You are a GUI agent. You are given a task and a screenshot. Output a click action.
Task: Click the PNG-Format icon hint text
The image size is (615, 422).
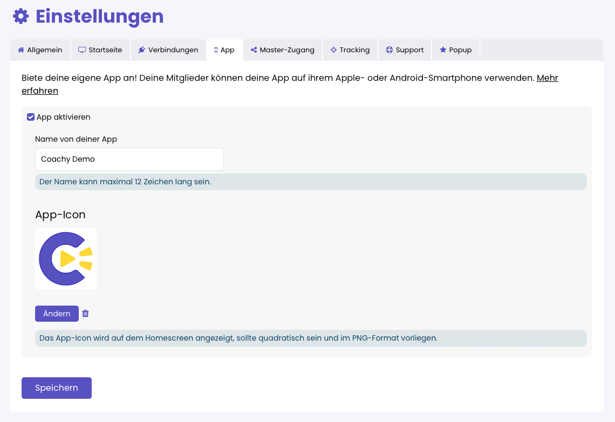pos(238,338)
